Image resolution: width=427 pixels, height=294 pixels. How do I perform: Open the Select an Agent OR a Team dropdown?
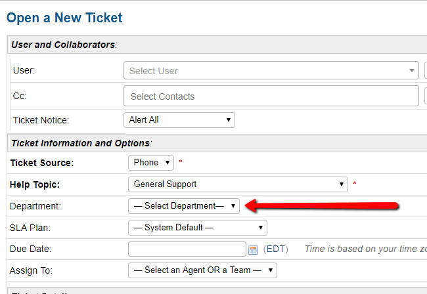coord(202,270)
